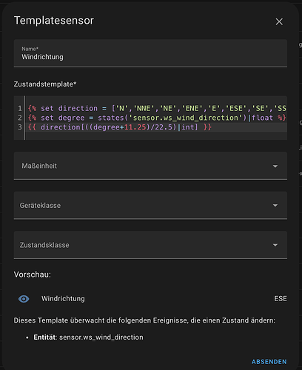Screen dimensions: 302x370
Task: Click line number 3 in editor gutter
Action: point(20,127)
